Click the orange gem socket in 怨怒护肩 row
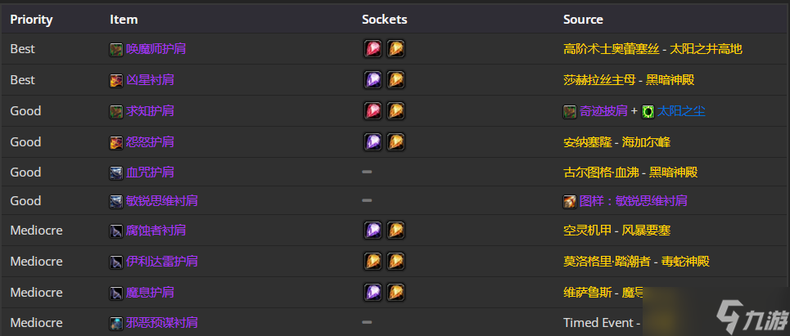This screenshot has height=336, width=790. 396,142
